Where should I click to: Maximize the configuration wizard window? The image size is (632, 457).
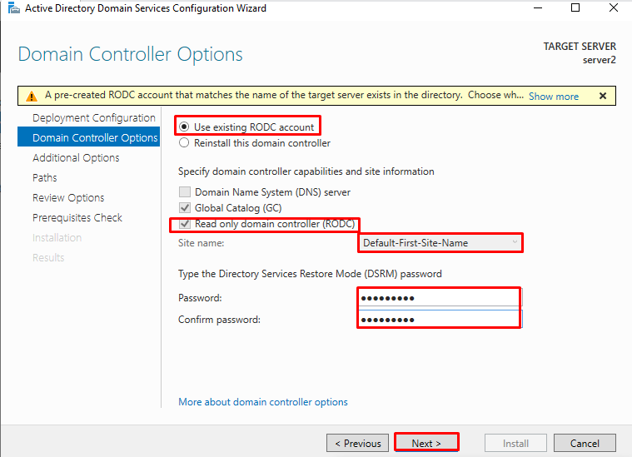pos(575,7)
